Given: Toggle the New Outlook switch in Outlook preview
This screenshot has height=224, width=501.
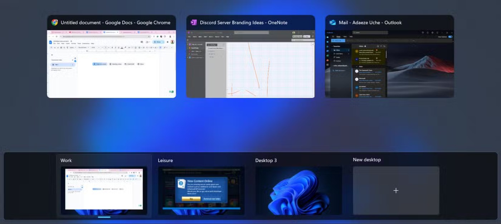Looking at the screenshot, I should 450,36.
